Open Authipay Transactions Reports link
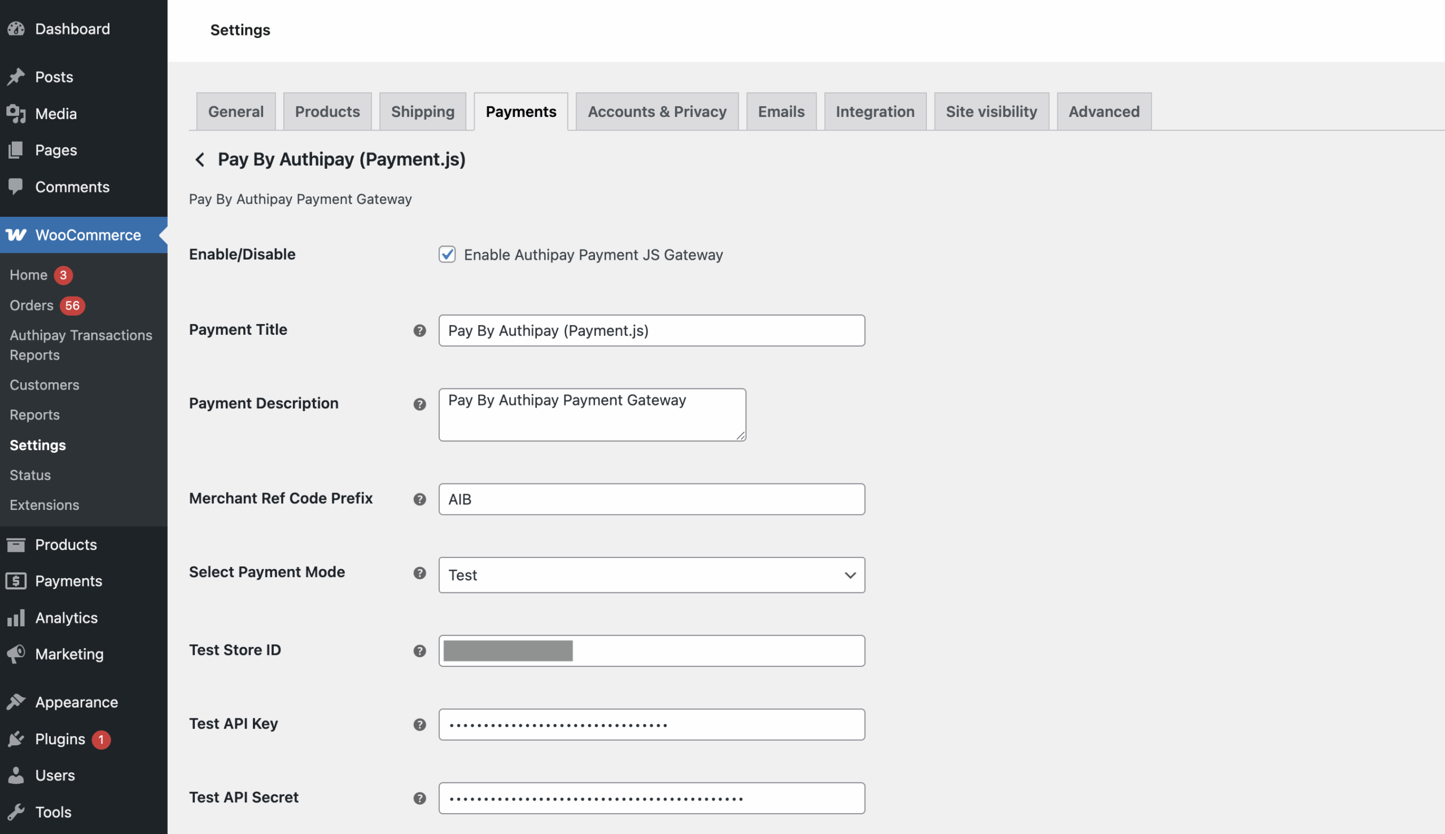The height and width of the screenshot is (834, 1445). click(81, 345)
